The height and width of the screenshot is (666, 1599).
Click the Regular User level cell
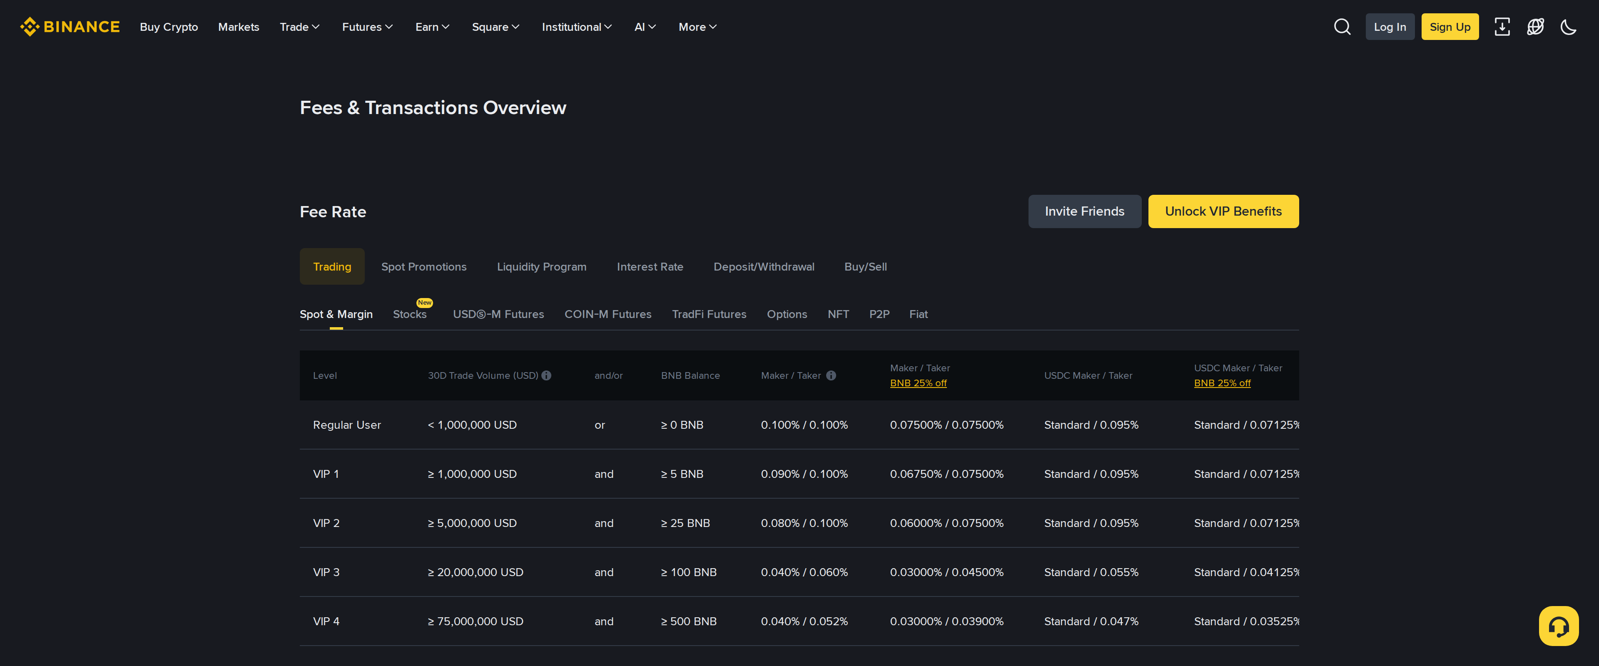(x=347, y=425)
